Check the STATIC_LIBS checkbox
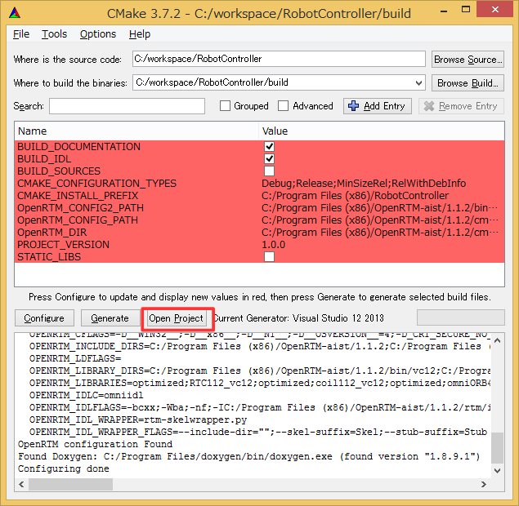The height and width of the screenshot is (506, 519). (269, 257)
